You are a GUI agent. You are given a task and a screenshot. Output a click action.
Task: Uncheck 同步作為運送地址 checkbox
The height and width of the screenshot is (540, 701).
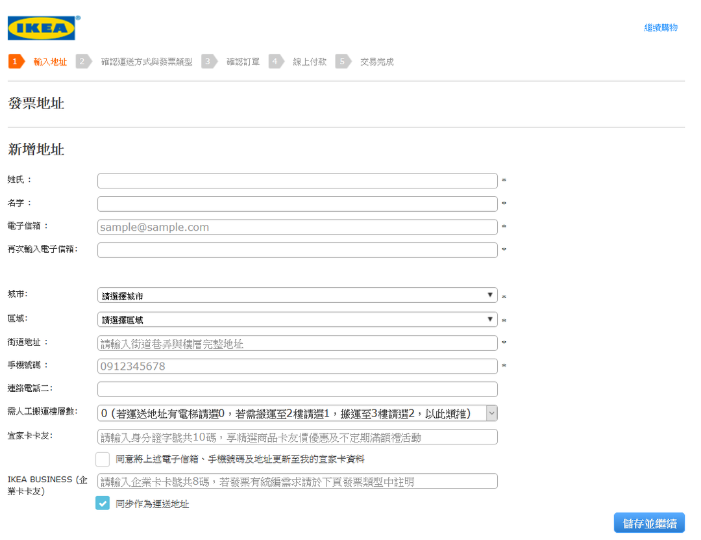coord(103,503)
